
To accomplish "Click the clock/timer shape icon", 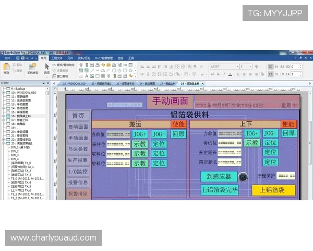I will [x=119, y=71].
